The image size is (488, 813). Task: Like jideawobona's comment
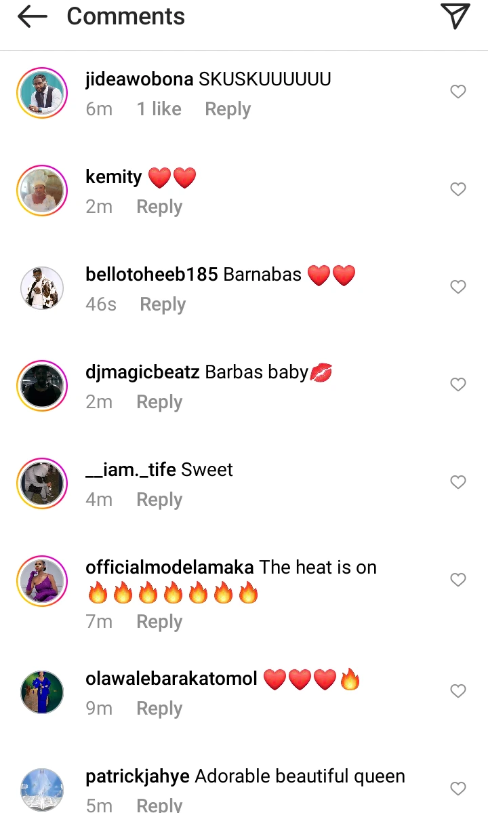coord(457,92)
